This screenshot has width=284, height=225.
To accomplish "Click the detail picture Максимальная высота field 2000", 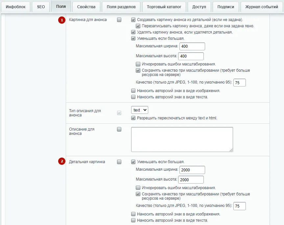I will click(191, 180).
